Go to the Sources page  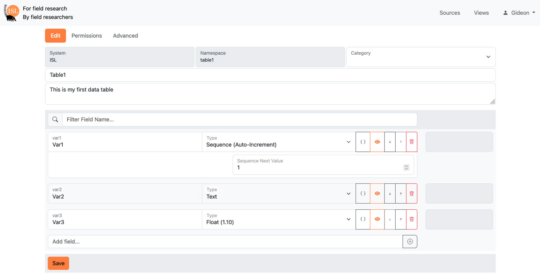point(450,13)
